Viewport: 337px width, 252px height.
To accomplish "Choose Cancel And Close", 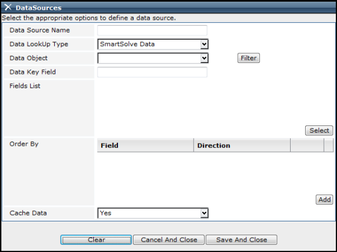I will pos(168,239).
